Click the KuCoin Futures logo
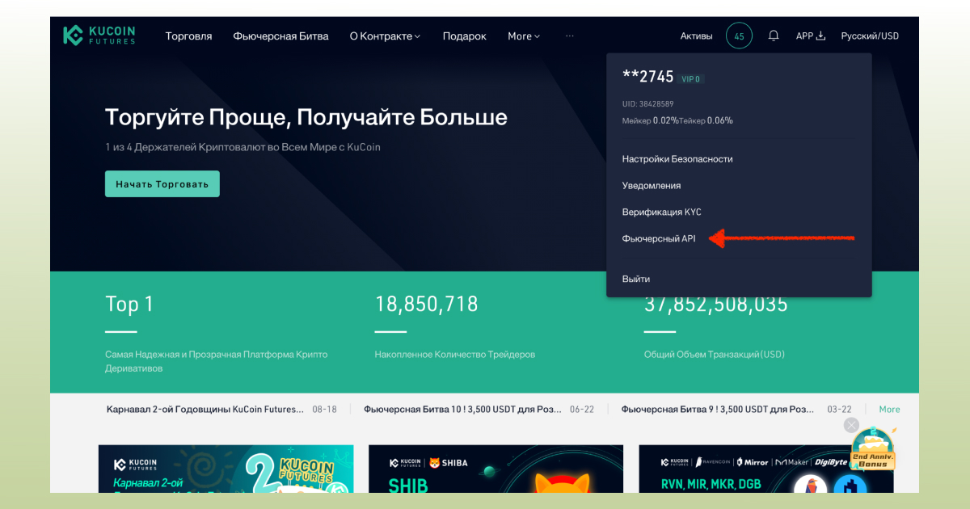 tap(99, 35)
